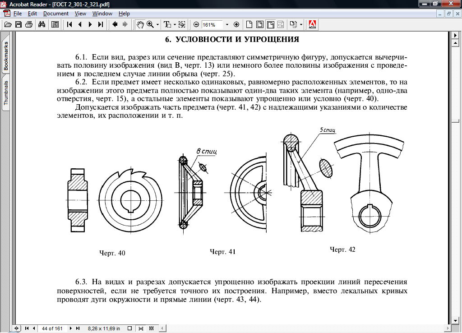Click the Go to Previous View arrow
Image resolution: width=462 pixels, height=333 pixels.
tap(115, 25)
